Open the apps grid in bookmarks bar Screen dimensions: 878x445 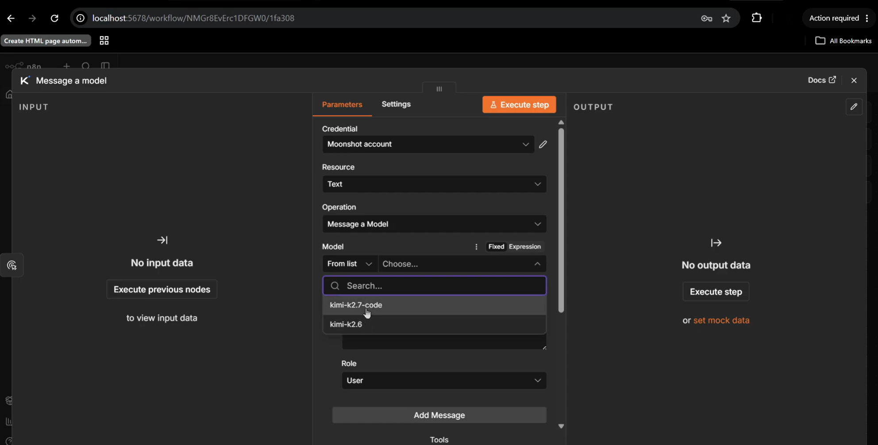104,41
